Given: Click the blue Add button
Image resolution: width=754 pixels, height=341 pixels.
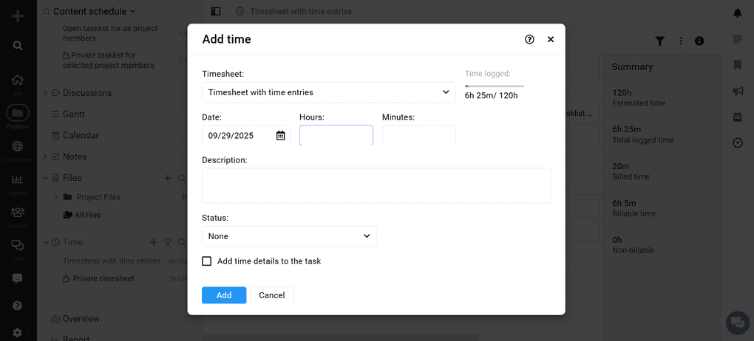Looking at the screenshot, I should click(x=224, y=295).
